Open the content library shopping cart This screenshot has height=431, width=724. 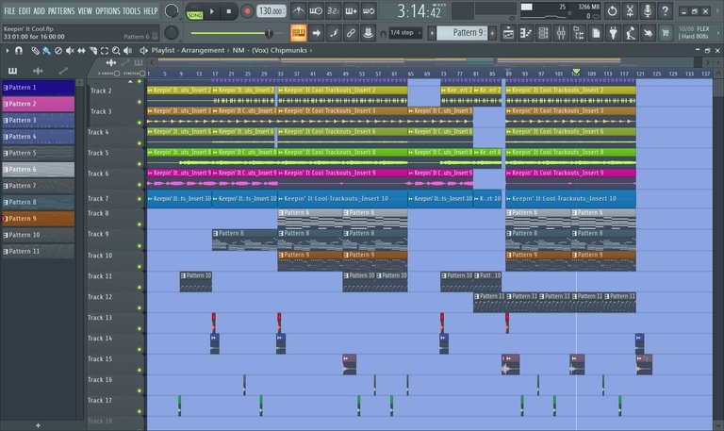coord(666,33)
